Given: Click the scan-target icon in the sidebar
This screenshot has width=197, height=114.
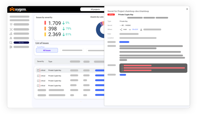Looking at the screenshot, I should click(11, 29).
